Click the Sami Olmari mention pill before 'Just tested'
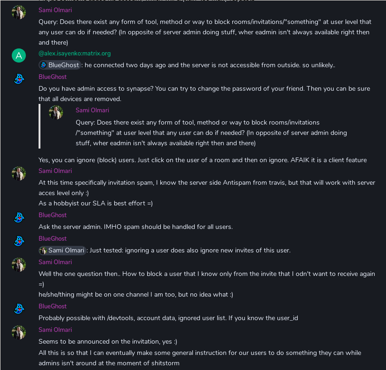The width and height of the screenshot is (386, 370). pyautogui.click(x=62, y=250)
